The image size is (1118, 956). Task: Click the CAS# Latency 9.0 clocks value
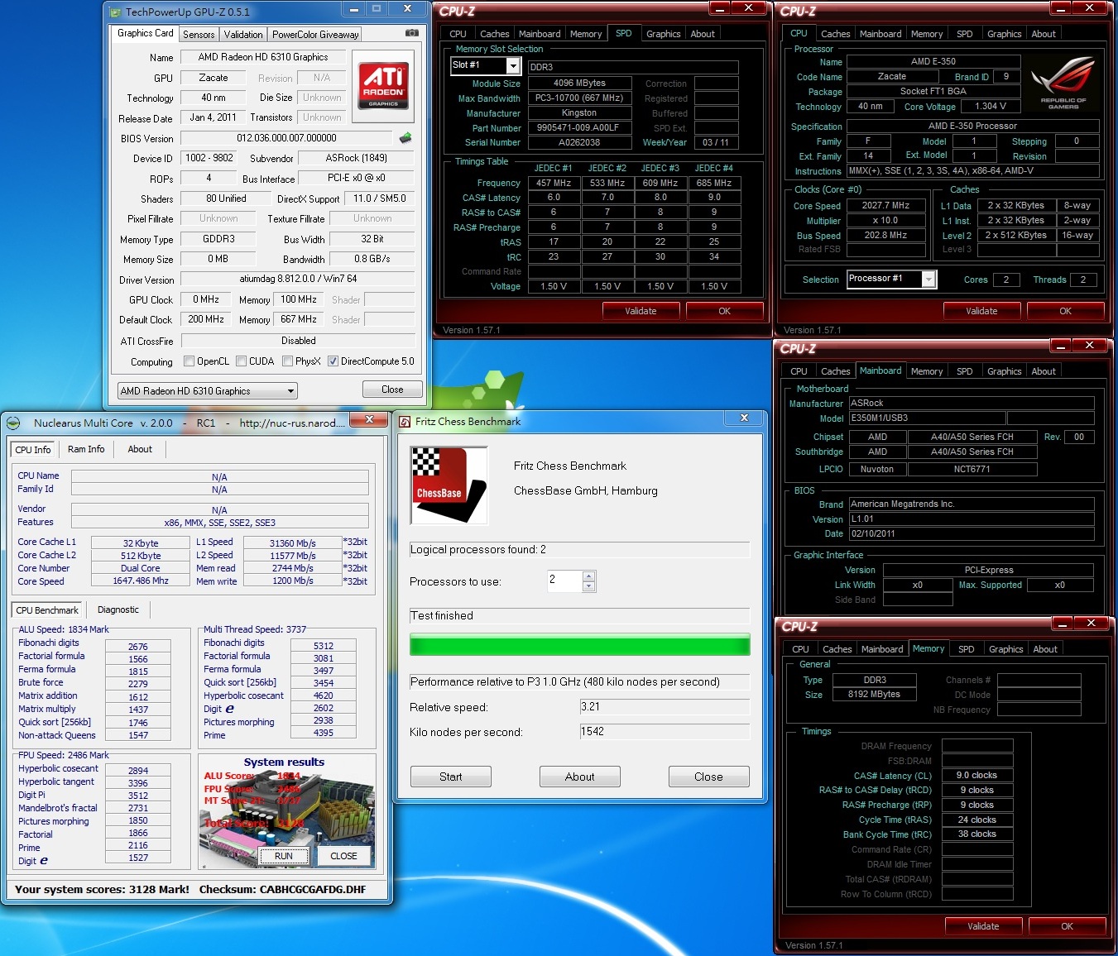(977, 776)
